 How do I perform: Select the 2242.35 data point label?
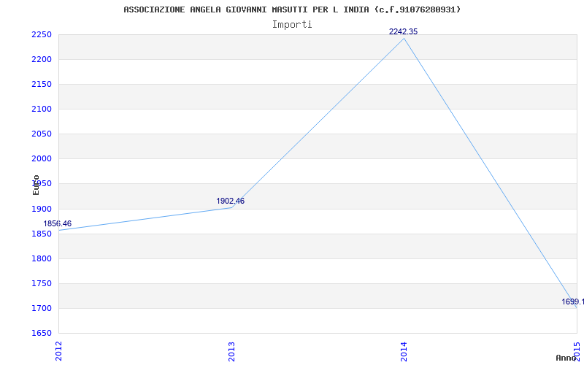pyautogui.click(x=404, y=32)
